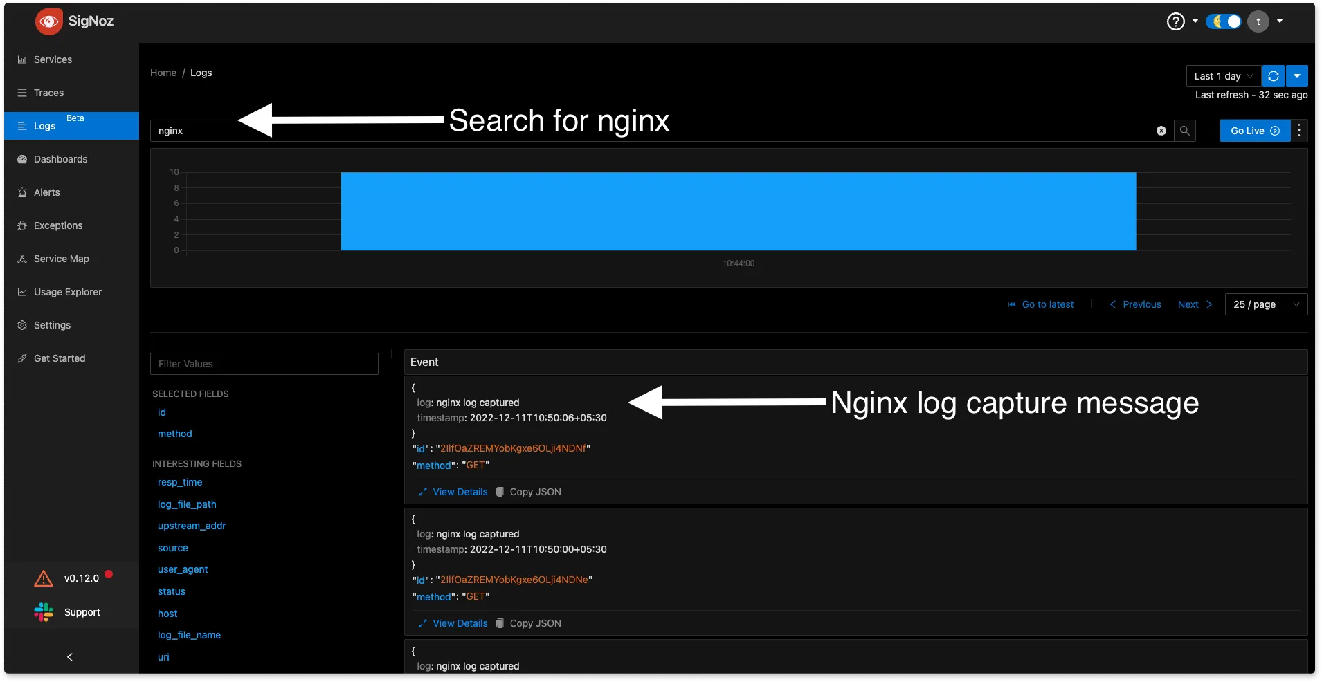Open the help question mark icon
This screenshot has height=682, width=1322.
point(1175,21)
